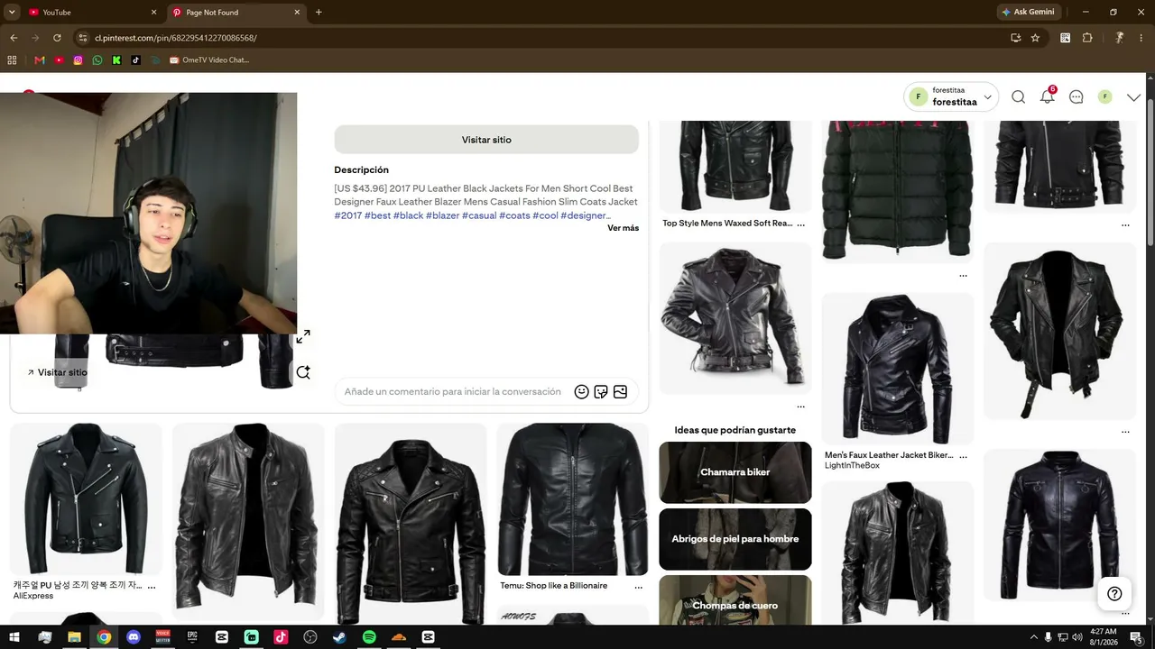
Task: Open the AliExpress PU jacket pin
Action: (86, 498)
